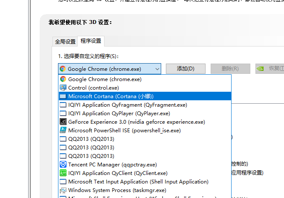The height and width of the screenshot is (198, 284).
Task: Choose IQIYI Application QyPlayer from list
Action: [x=119, y=113]
